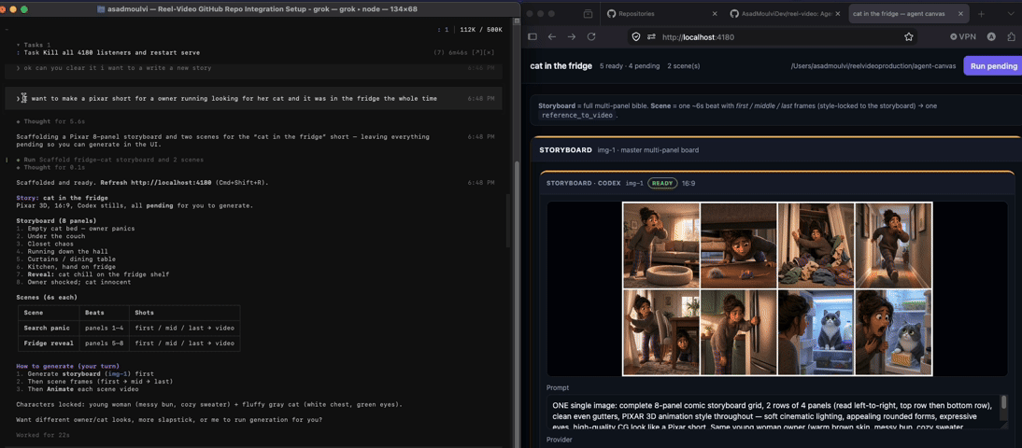Select the cat in the fridge tab
This screenshot has height=448, width=1022.
click(909, 14)
